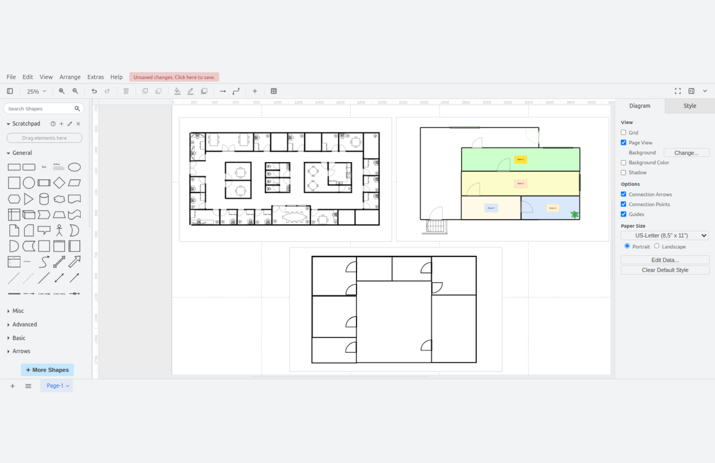The height and width of the screenshot is (463, 715).
Task: Enable the Grid checkbox
Action: 624,132
